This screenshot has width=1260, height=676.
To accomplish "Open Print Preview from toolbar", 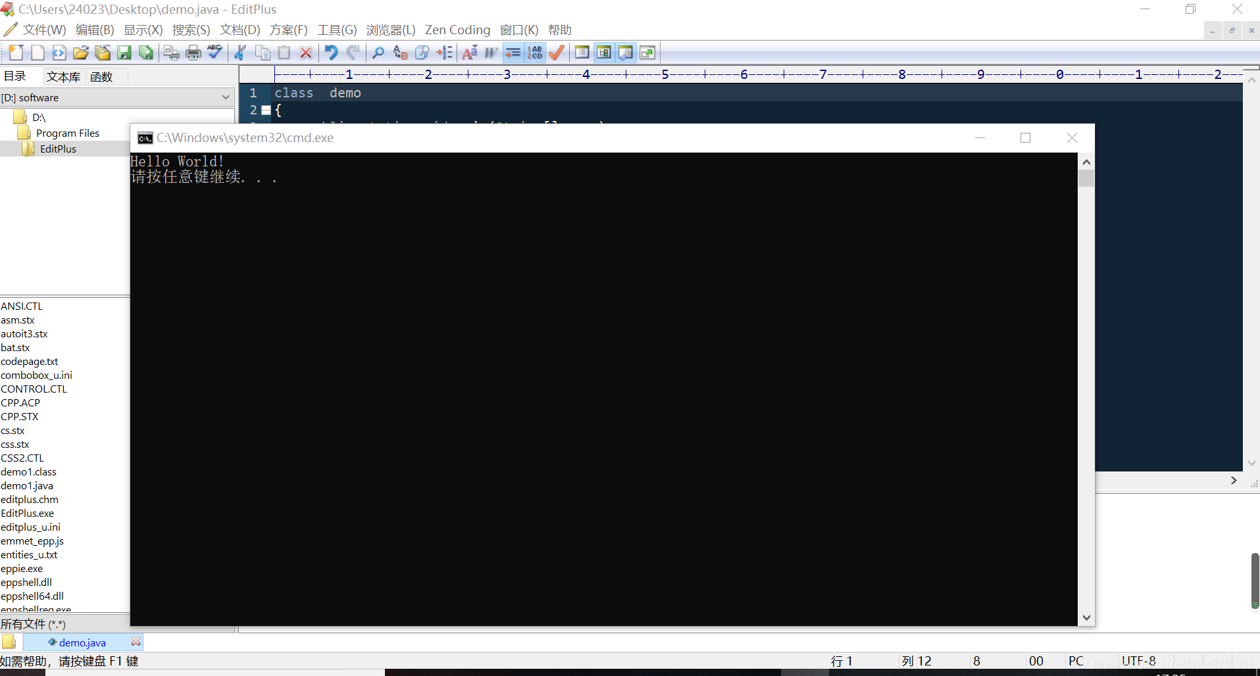I will point(172,53).
